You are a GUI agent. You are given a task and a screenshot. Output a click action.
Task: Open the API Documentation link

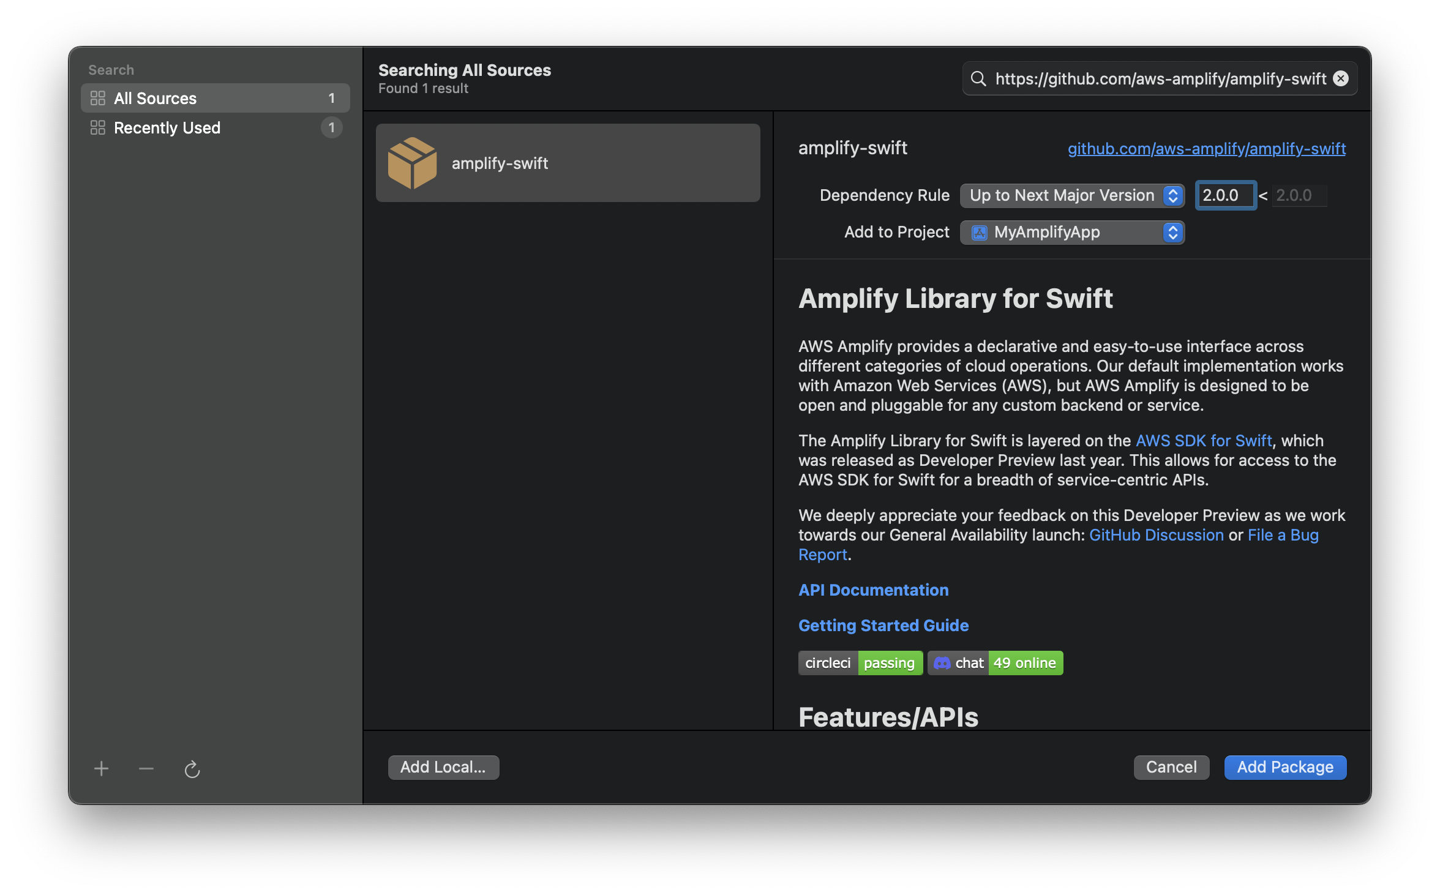(874, 590)
